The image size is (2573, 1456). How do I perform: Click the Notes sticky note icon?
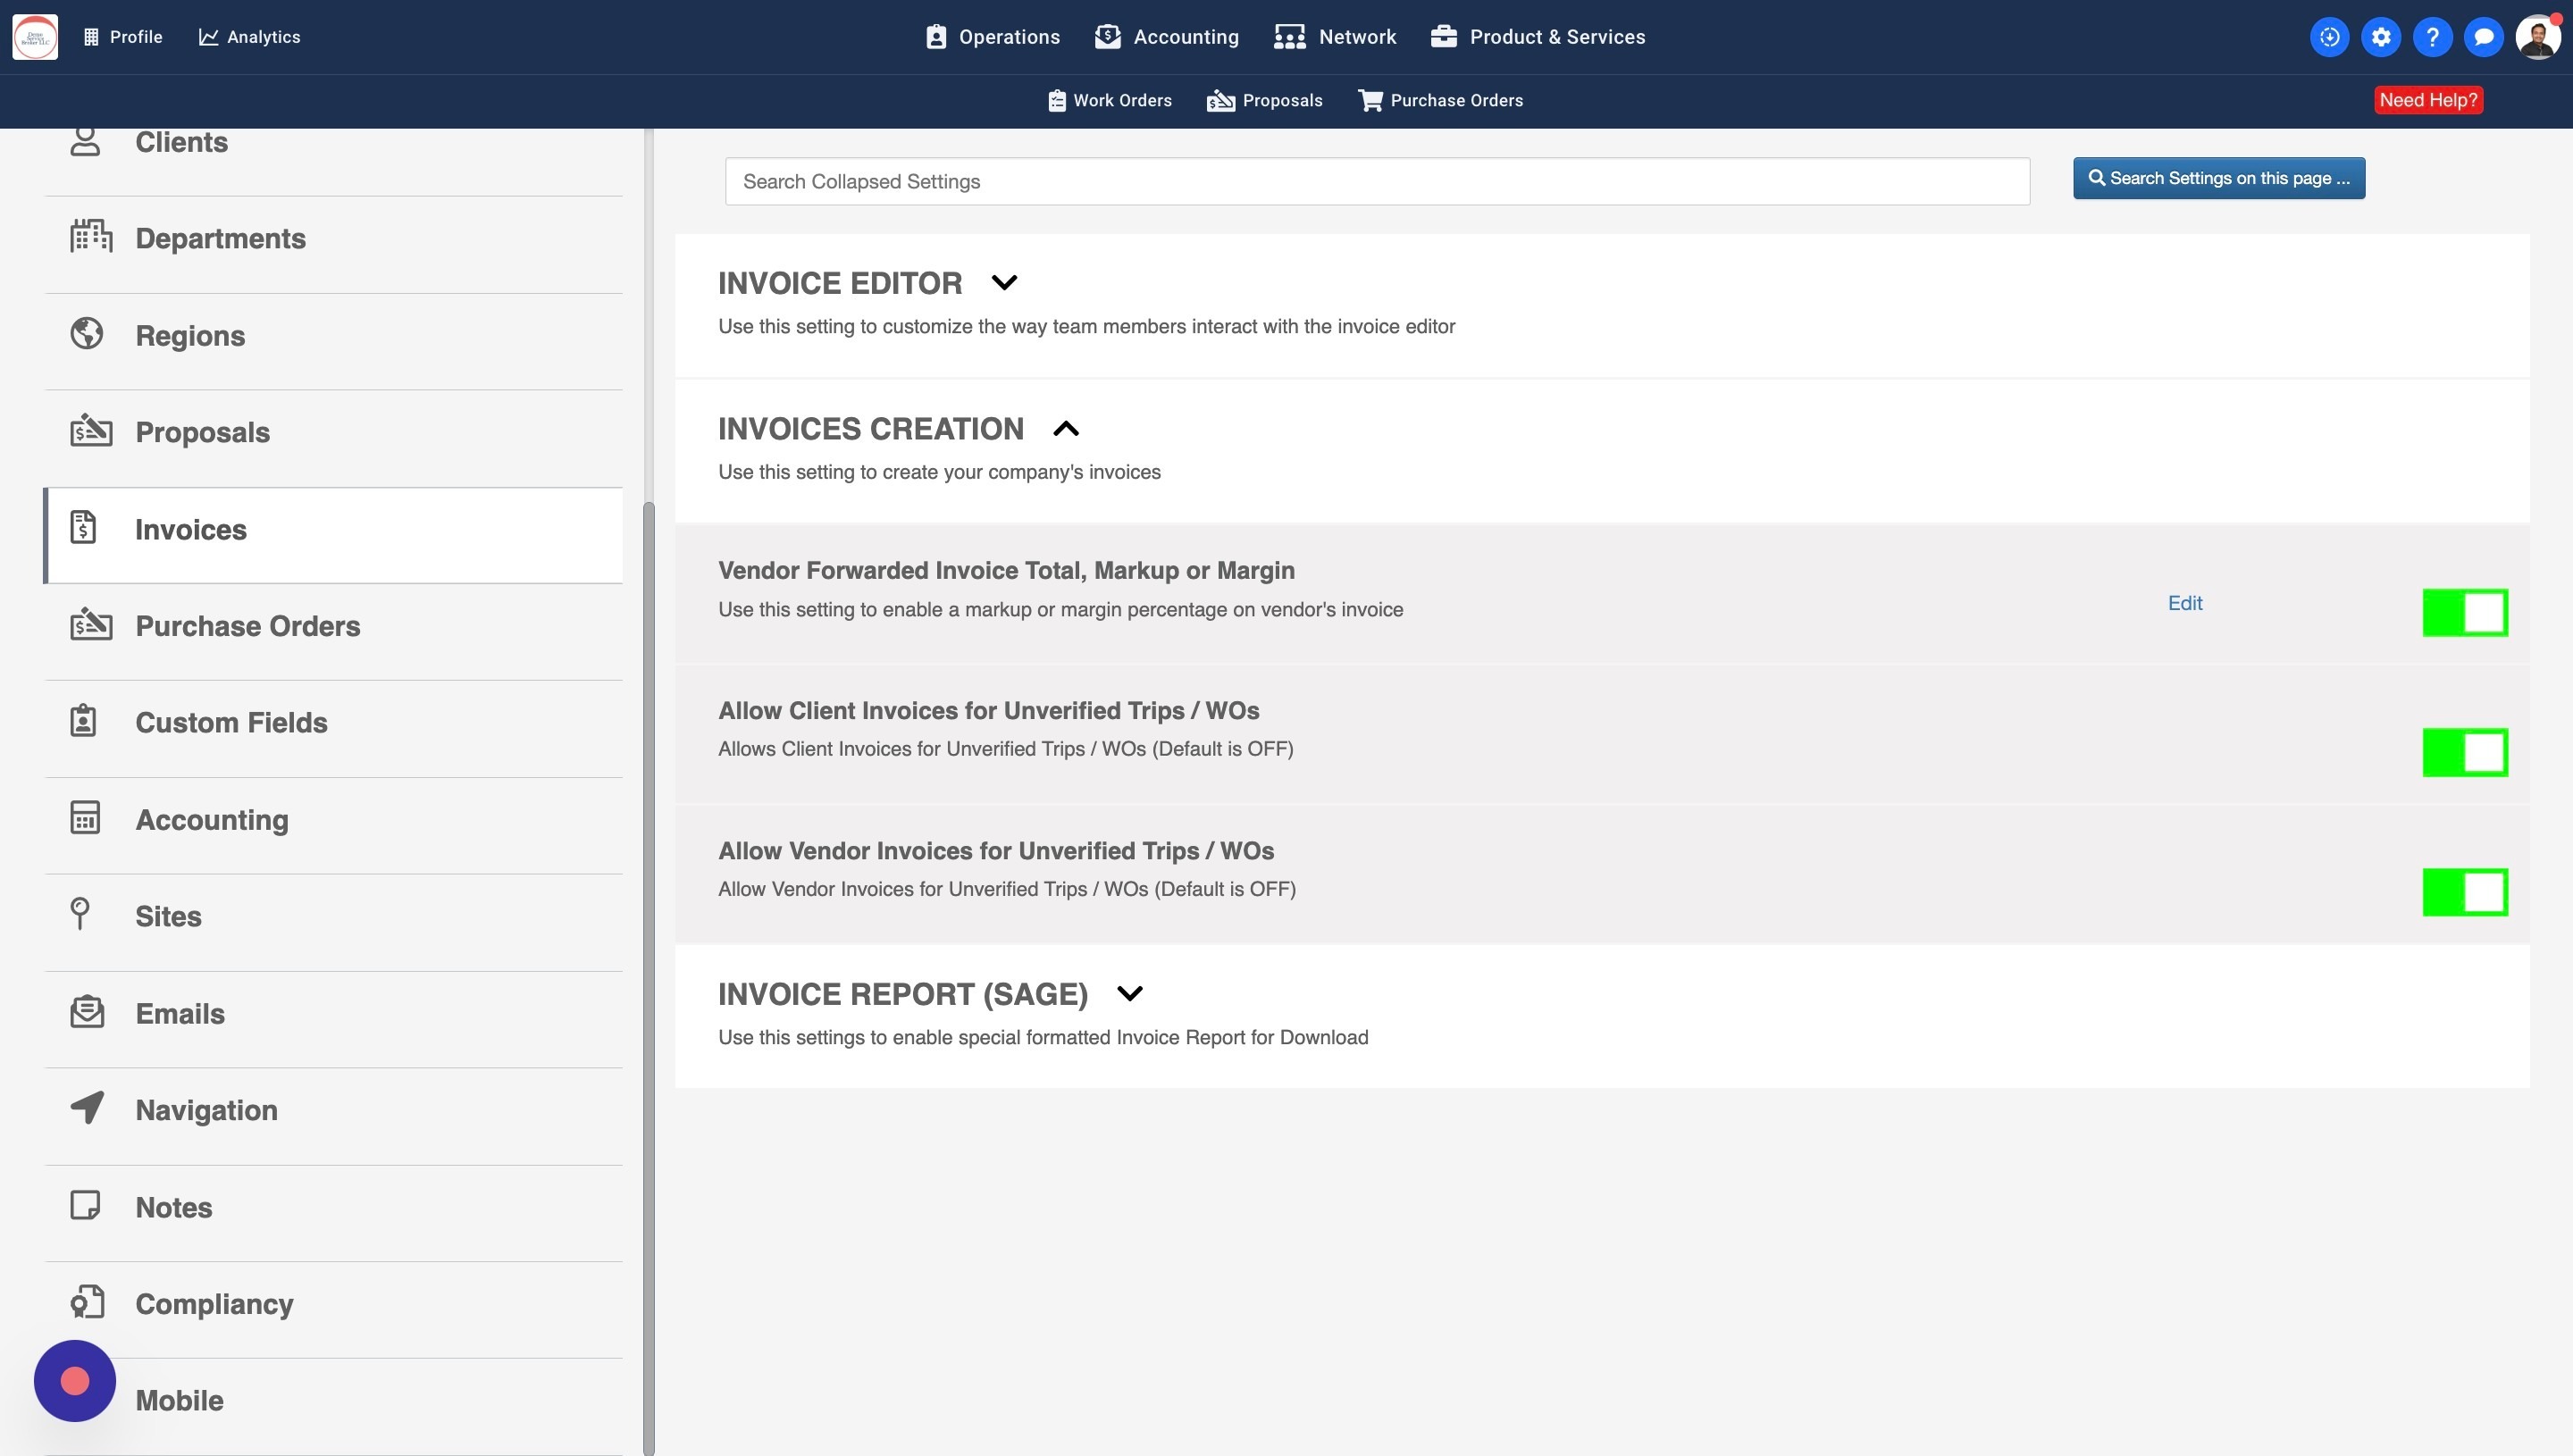pyautogui.click(x=85, y=1205)
